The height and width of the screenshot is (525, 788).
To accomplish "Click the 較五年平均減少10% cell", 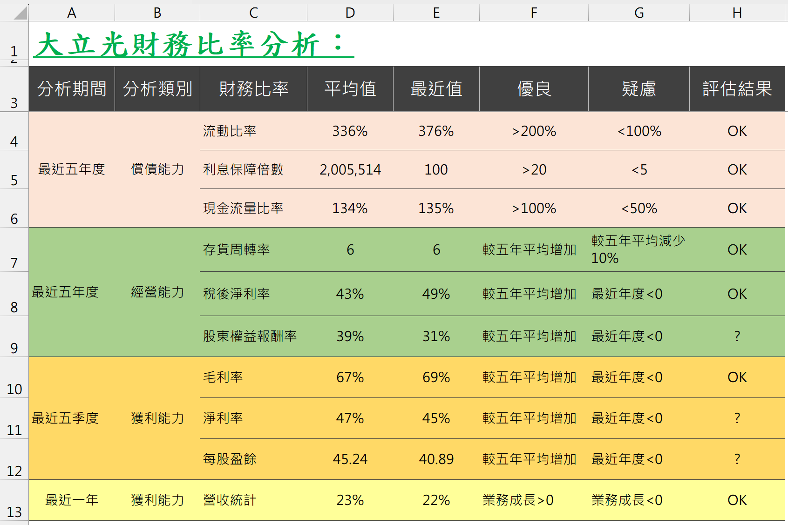I will (x=639, y=250).
